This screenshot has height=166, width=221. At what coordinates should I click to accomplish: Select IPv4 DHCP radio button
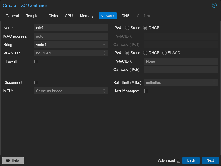coord(145,28)
